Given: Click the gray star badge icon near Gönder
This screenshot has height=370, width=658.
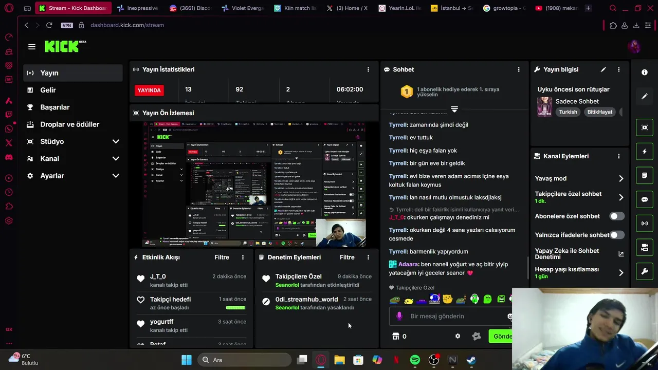Looking at the screenshot, I should (x=477, y=336).
